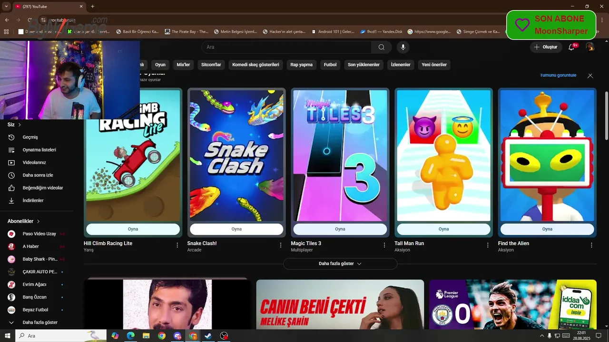Open Canın Beni Çekti video thumbnail

pos(340,304)
